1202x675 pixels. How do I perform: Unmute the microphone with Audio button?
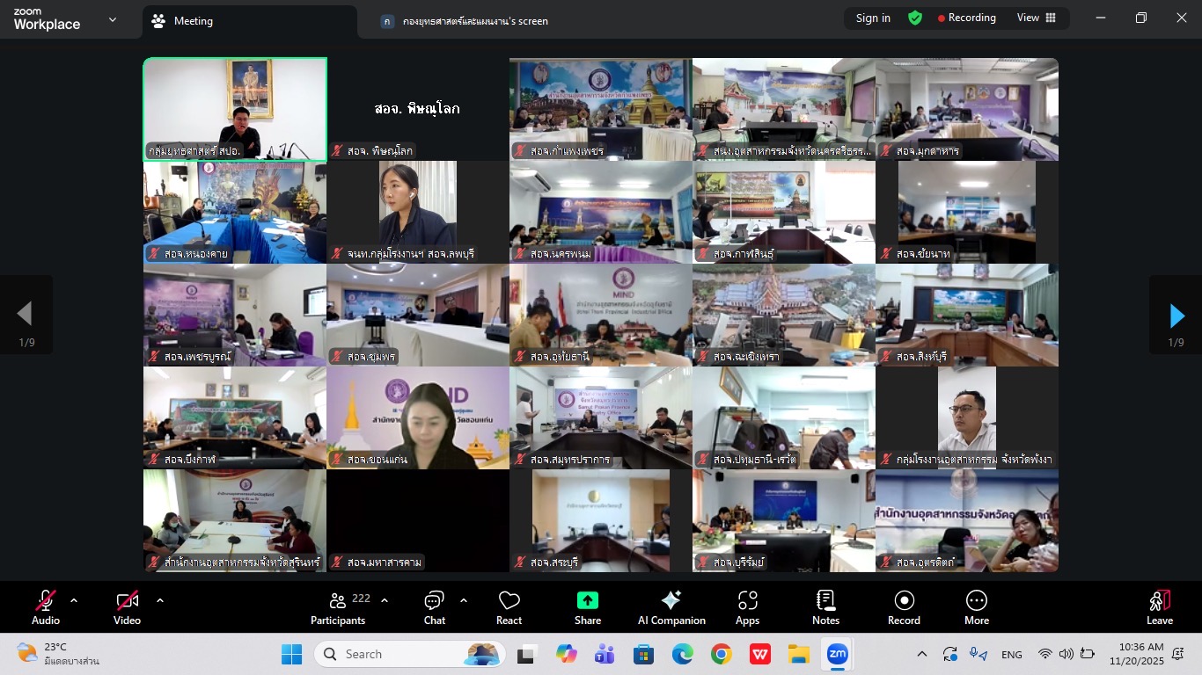pos(46,607)
